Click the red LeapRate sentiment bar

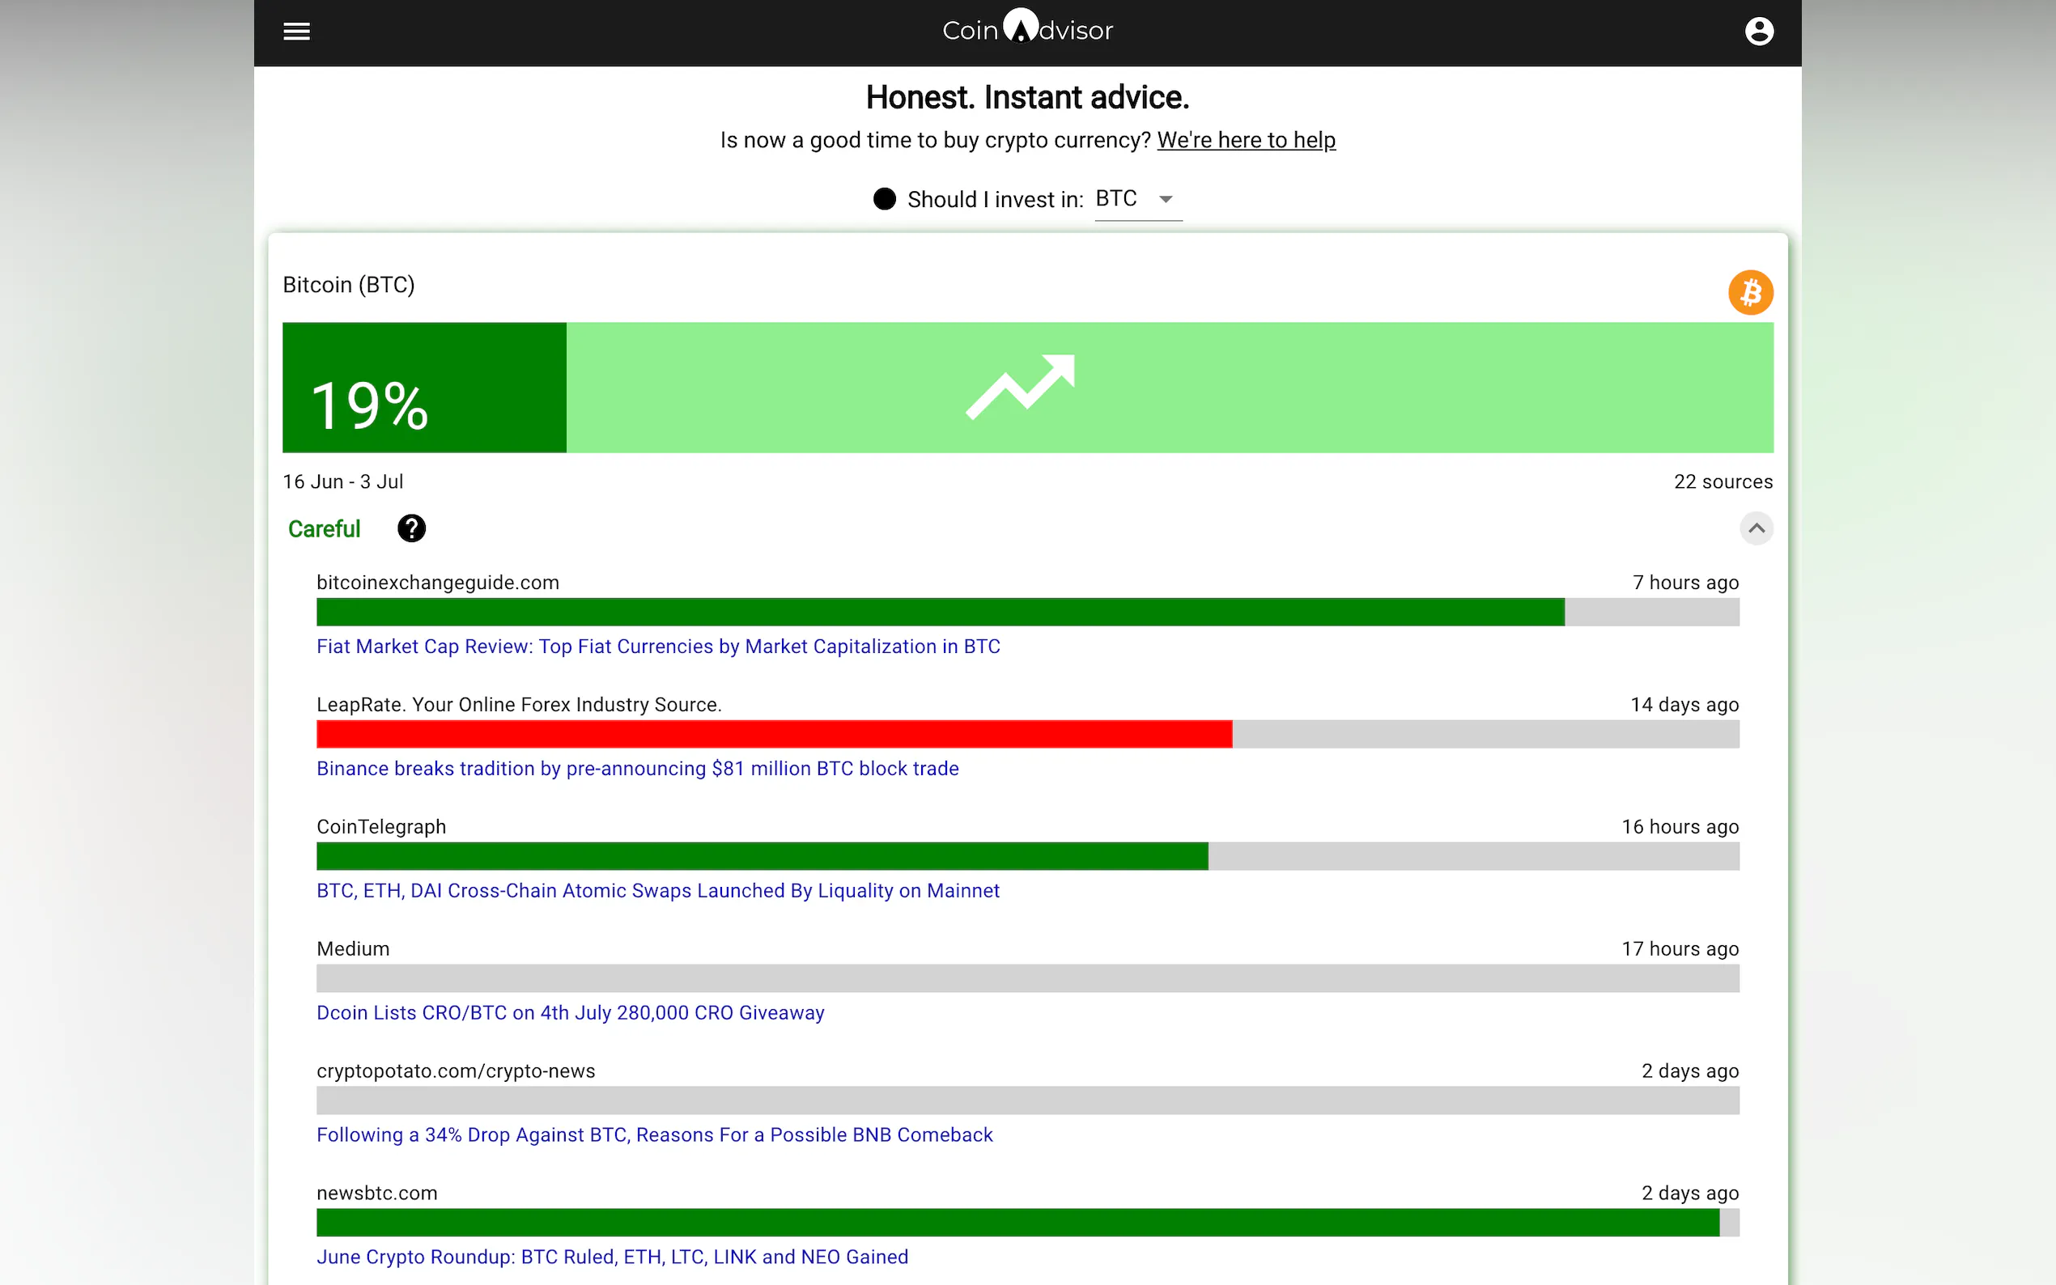775,734
